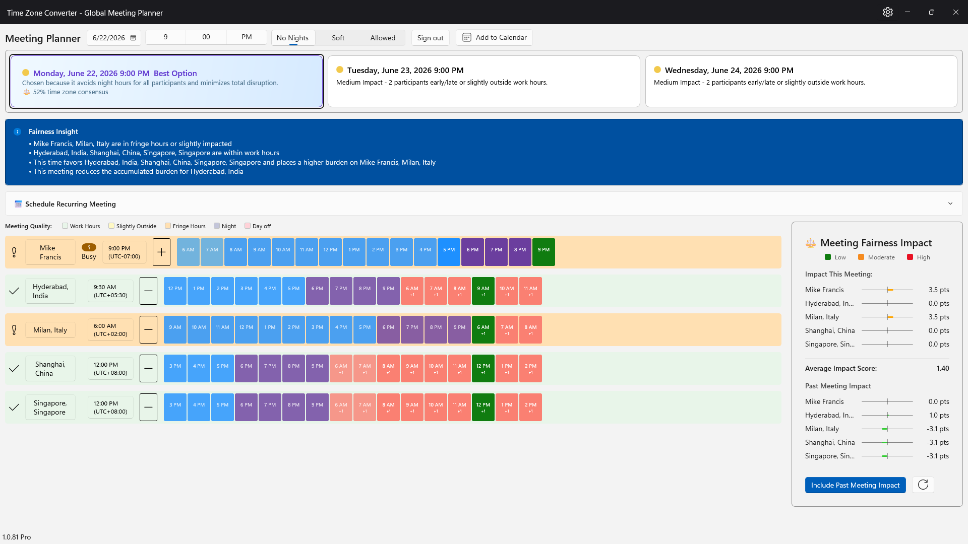This screenshot has width=968, height=544.
Task: Remove Hyderabad, India with minus button
Action: (x=148, y=291)
